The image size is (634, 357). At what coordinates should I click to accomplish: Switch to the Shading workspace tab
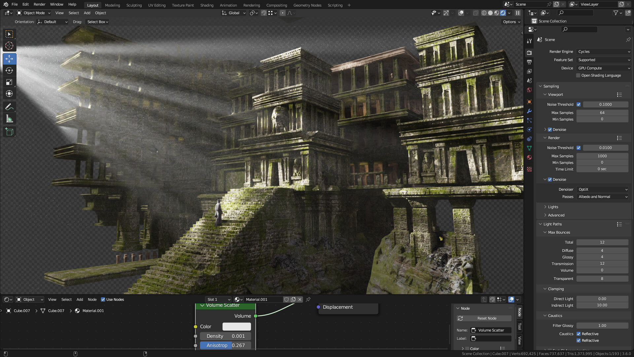[207, 5]
